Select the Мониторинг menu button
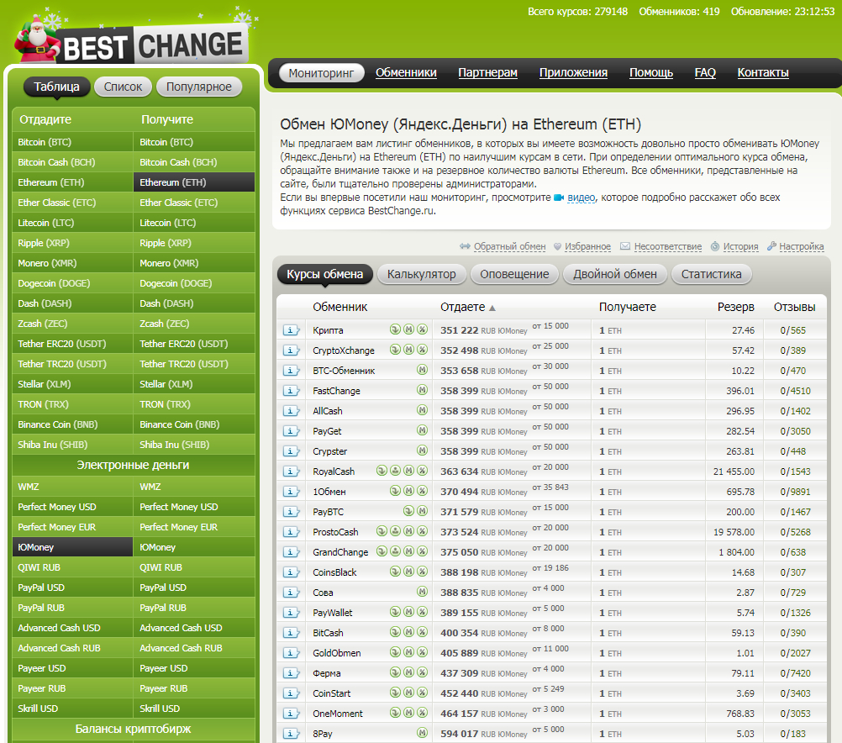 [321, 72]
